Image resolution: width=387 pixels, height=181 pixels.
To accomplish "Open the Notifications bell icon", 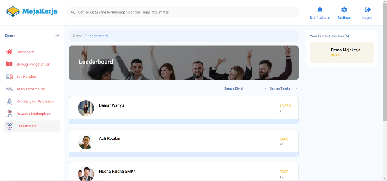I will [x=320, y=9].
